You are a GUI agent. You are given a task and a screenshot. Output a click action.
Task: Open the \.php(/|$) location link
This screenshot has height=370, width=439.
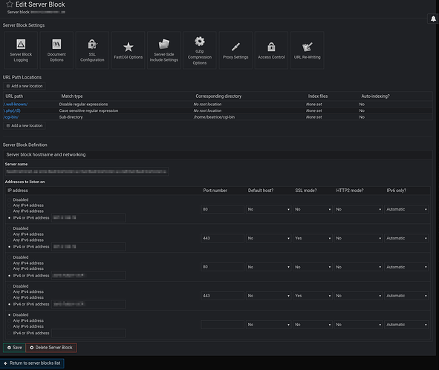[x=12, y=110]
